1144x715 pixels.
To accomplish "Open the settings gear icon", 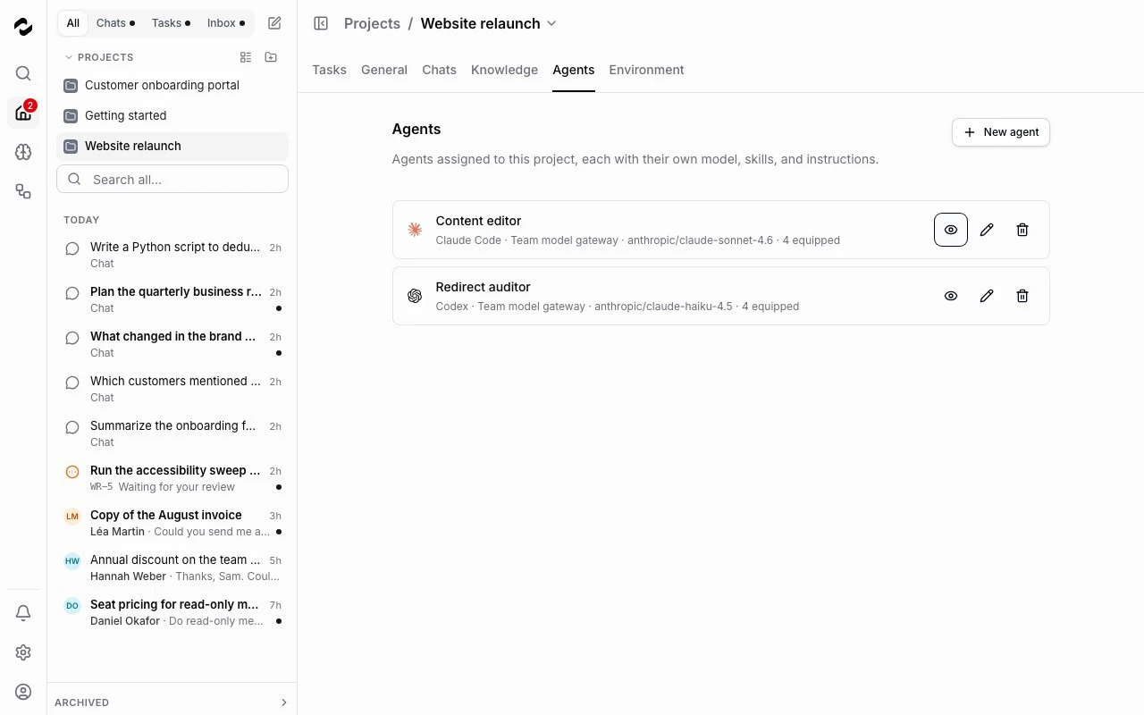I will pos(23,652).
